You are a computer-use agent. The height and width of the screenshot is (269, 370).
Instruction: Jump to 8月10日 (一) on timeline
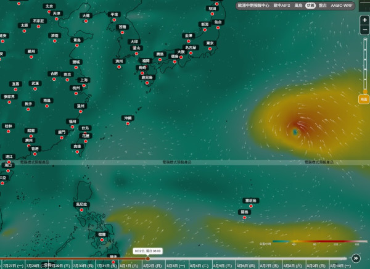[340, 266]
